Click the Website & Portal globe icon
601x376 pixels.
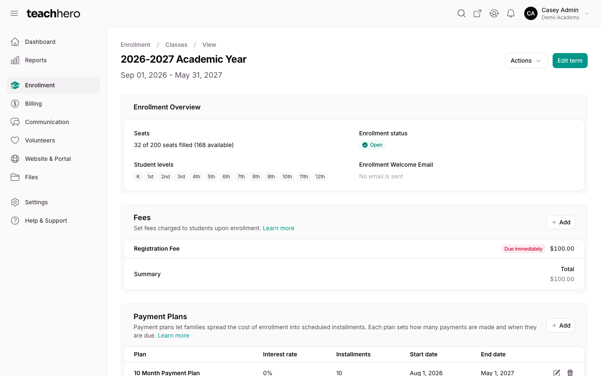[15, 159]
